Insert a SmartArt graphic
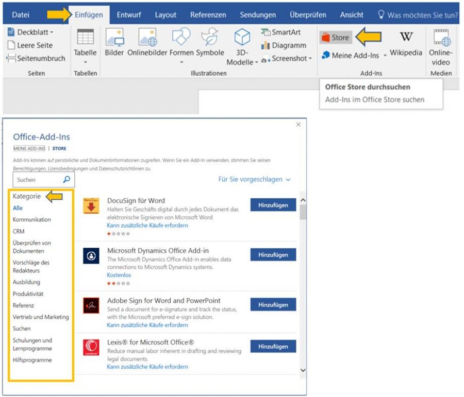The image size is (464, 397). pyautogui.click(x=280, y=32)
